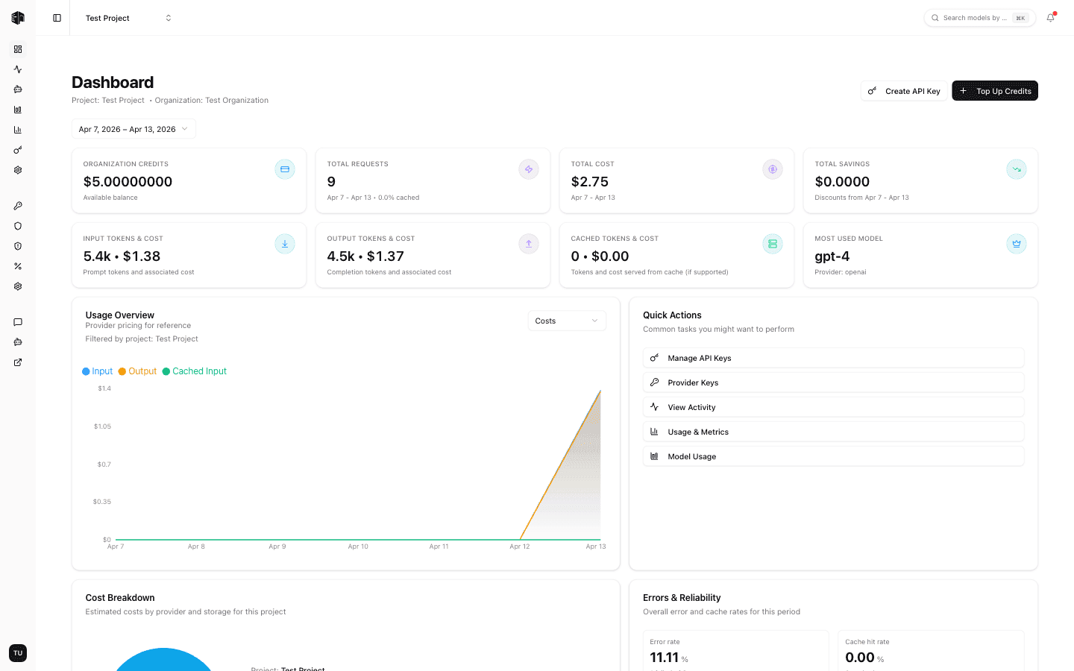The height and width of the screenshot is (671, 1074).
Task: Open the feedback chat bubble icon in sidebar
Action: click(x=18, y=322)
